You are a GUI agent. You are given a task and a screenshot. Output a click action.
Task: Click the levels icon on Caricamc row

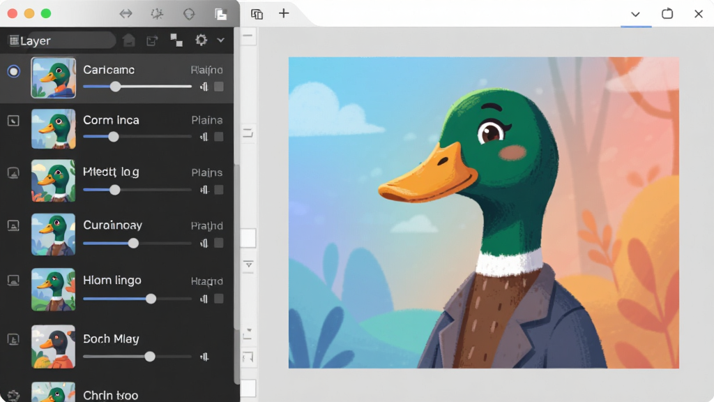pos(204,87)
